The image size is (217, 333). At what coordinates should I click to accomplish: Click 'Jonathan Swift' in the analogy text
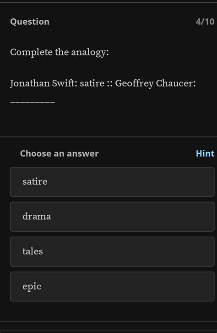click(x=42, y=83)
